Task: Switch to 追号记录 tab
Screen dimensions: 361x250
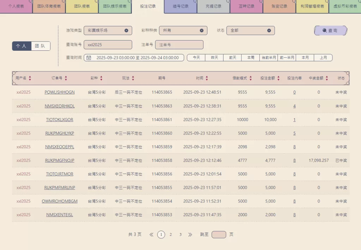Action: [180, 6]
